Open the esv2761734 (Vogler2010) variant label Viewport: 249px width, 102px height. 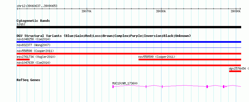(36, 57)
